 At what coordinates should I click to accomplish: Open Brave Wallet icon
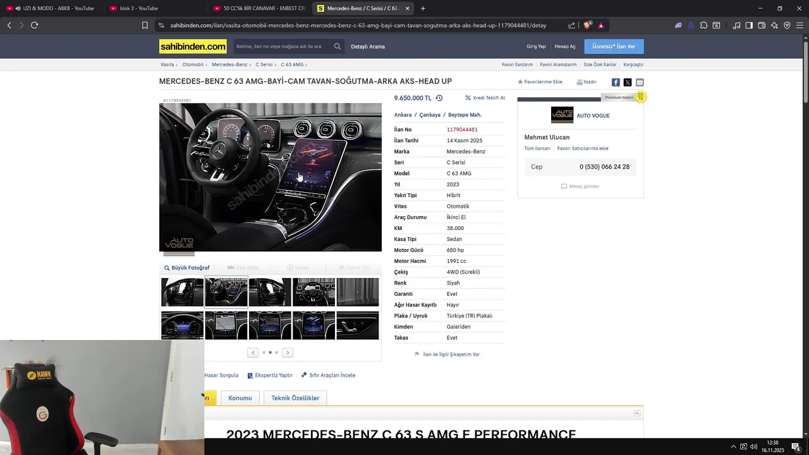[762, 25]
